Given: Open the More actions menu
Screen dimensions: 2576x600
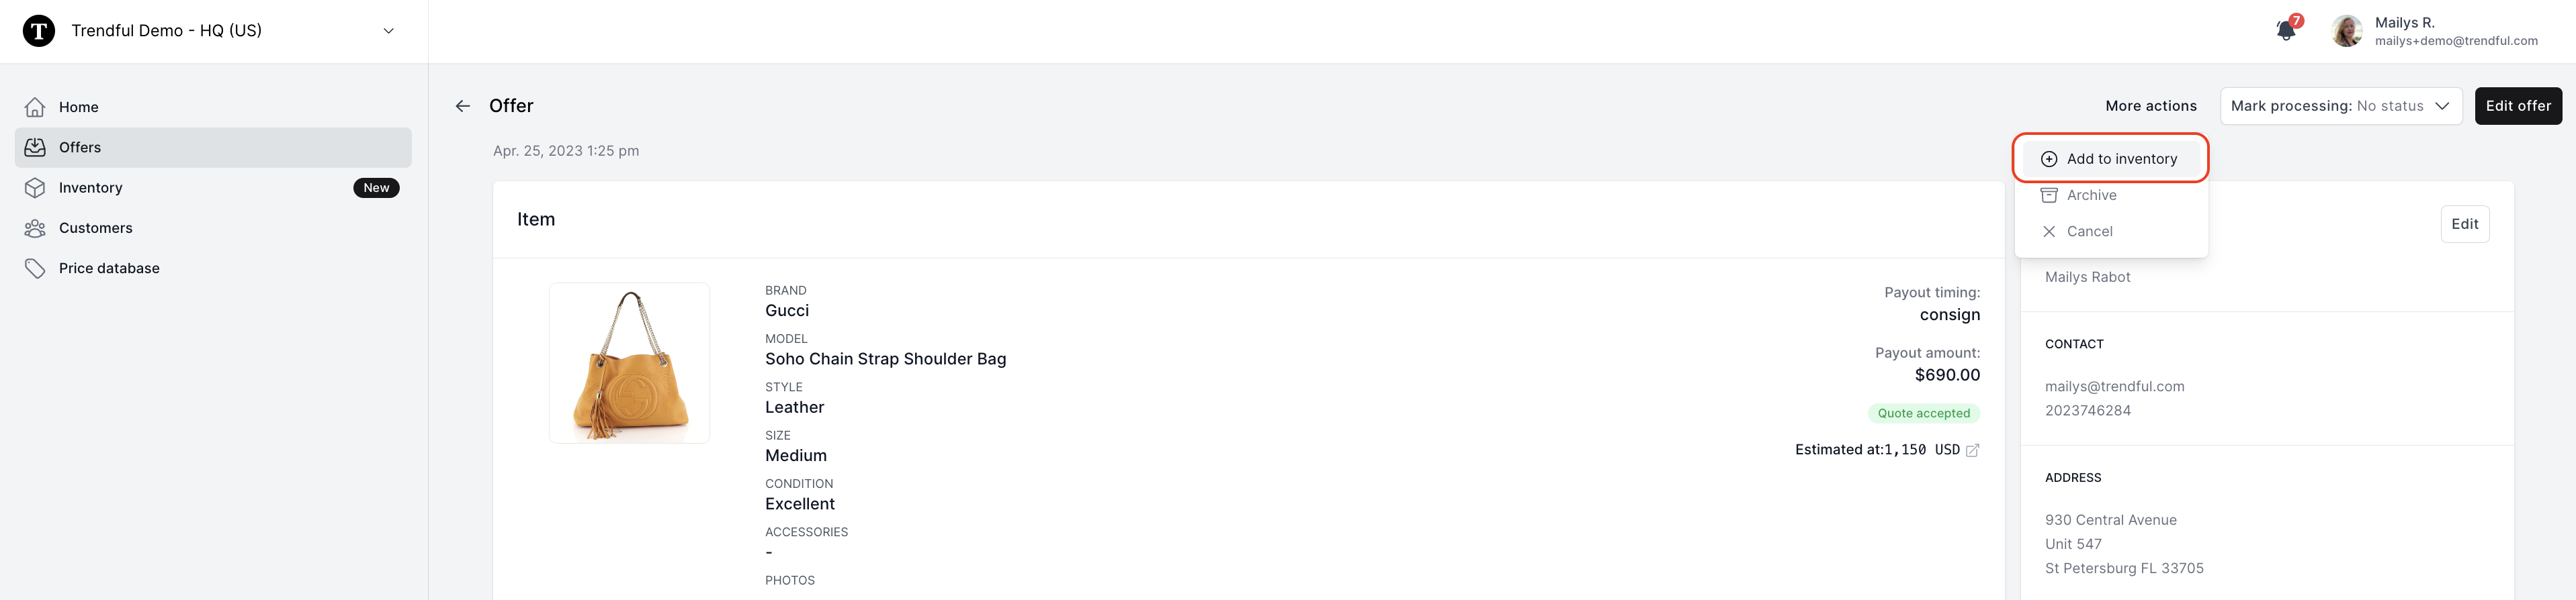Looking at the screenshot, I should click(2151, 106).
